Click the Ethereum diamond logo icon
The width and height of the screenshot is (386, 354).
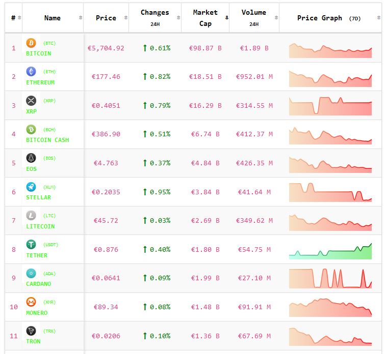(31, 72)
